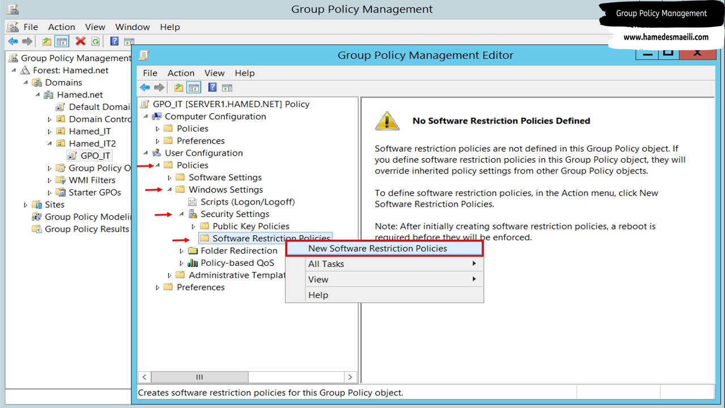
Task: Click the WMI Filters folder icon
Action: click(x=61, y=180)
